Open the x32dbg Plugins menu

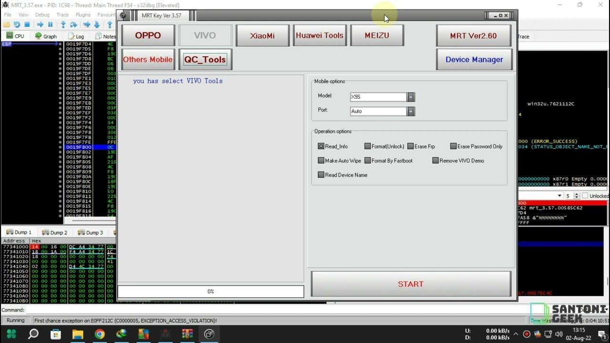(x=83, y=15)
